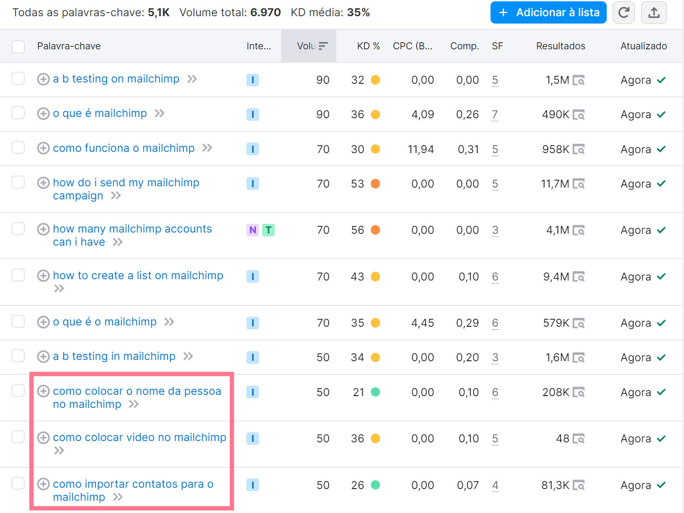Open the keyword 'how to create a list on mailchimp'
The width and height of the screenshot is (684, 513).
point(138,275)
